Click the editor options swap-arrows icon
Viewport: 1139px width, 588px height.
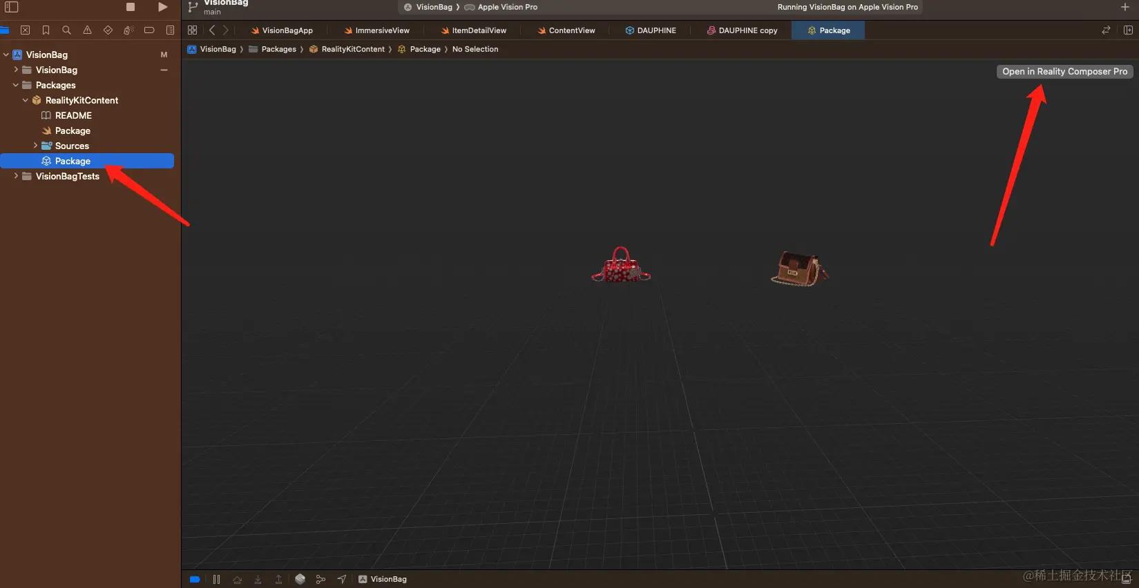pos(1106,30)
